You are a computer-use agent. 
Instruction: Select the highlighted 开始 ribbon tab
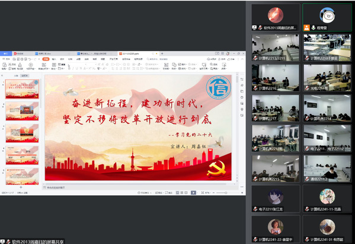(x=46, y=59)
